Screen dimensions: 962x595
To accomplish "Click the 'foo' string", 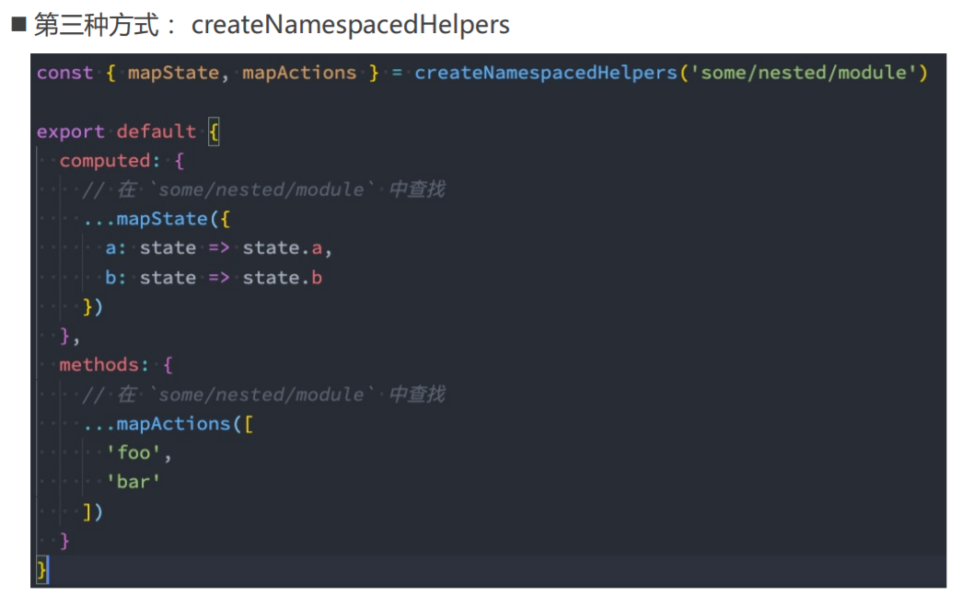I will click(x=133, y=452).
